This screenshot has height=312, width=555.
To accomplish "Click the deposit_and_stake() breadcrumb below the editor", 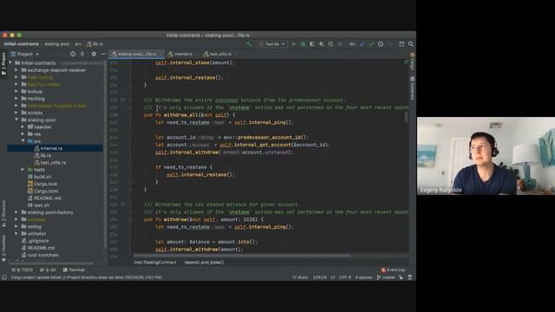I will click(204, 263).
